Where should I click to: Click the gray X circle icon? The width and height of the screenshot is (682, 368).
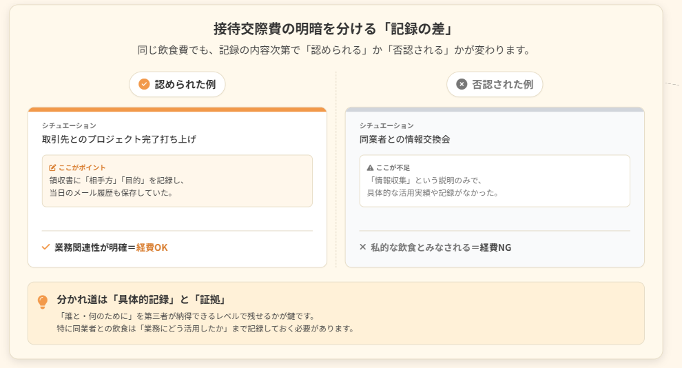click(x=462, y=84)
